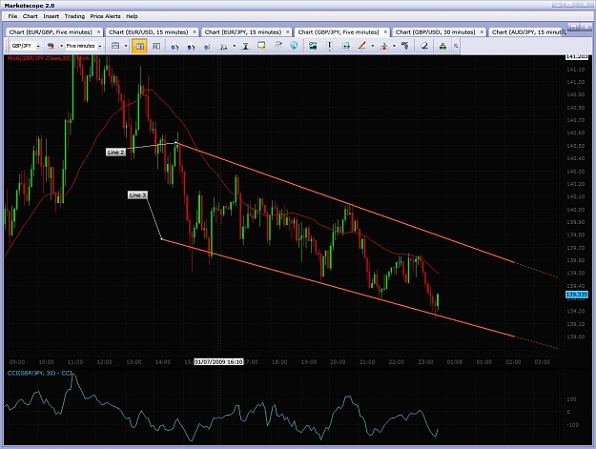Screen dimensions: 596x449
Task: Click the picture snapshot icon
Action: click(313, 46)
